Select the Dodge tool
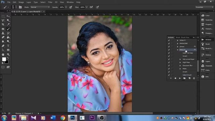Screen dimensions: 215x121 8,41
